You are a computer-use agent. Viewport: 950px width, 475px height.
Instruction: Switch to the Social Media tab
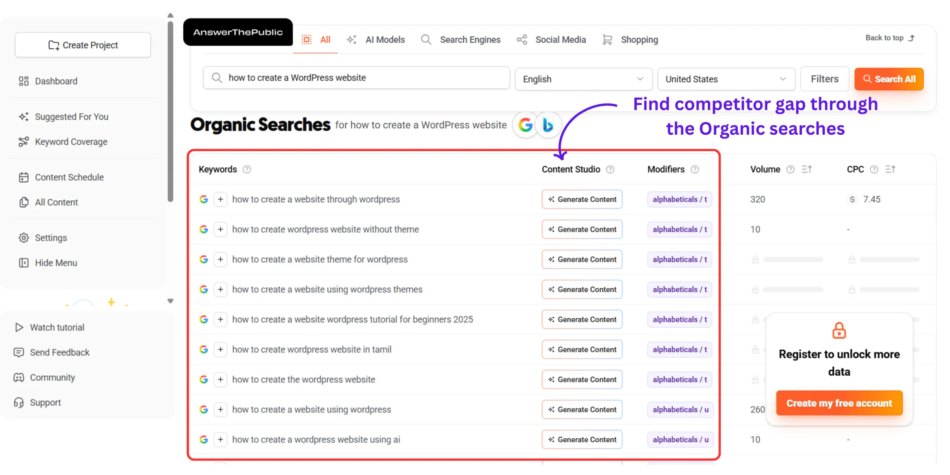pyautogui.click(x=551, y=40)
